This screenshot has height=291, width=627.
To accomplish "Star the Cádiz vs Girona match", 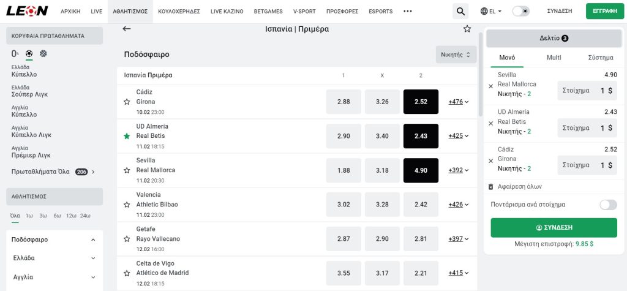I will [x=127, y=102].
